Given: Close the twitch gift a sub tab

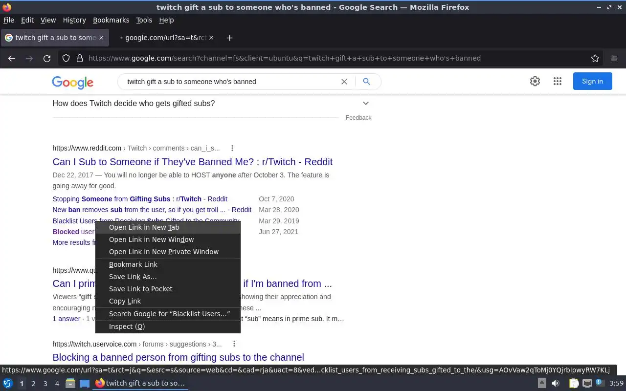Looking at the screenshot, I should (101, 38).
